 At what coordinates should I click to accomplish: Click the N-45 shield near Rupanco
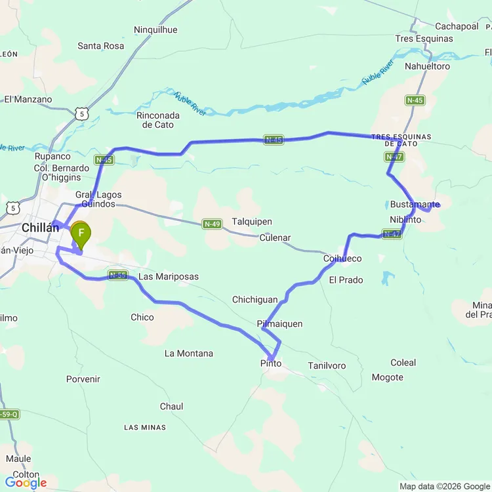(x=104, y=160)
